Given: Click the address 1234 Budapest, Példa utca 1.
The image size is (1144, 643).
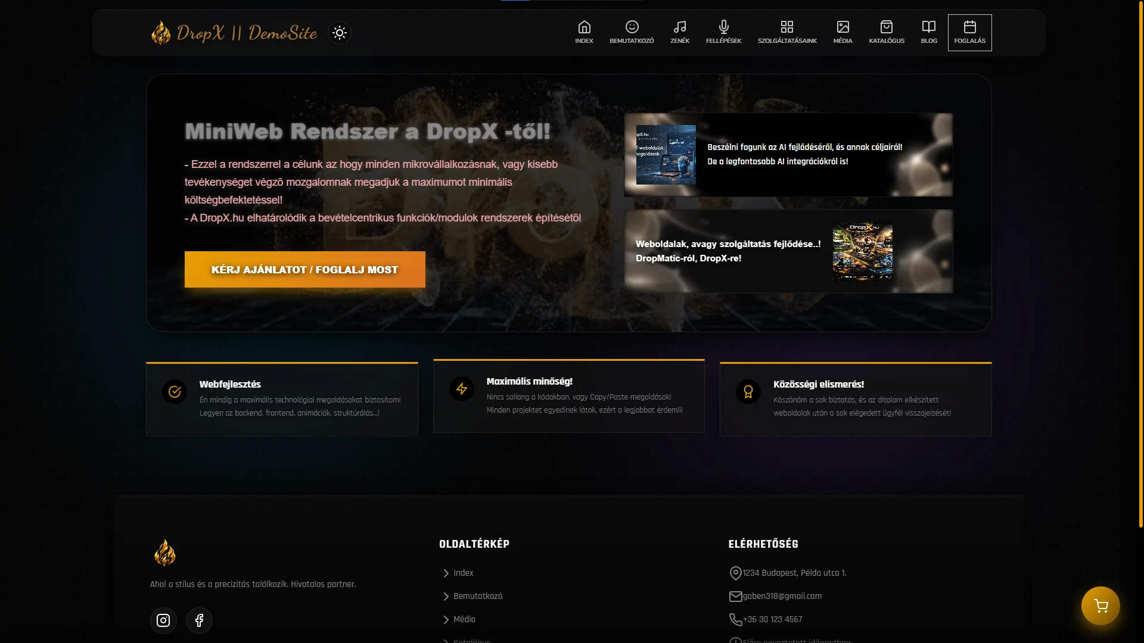Looking at the screenshot, I should point(794,573).
